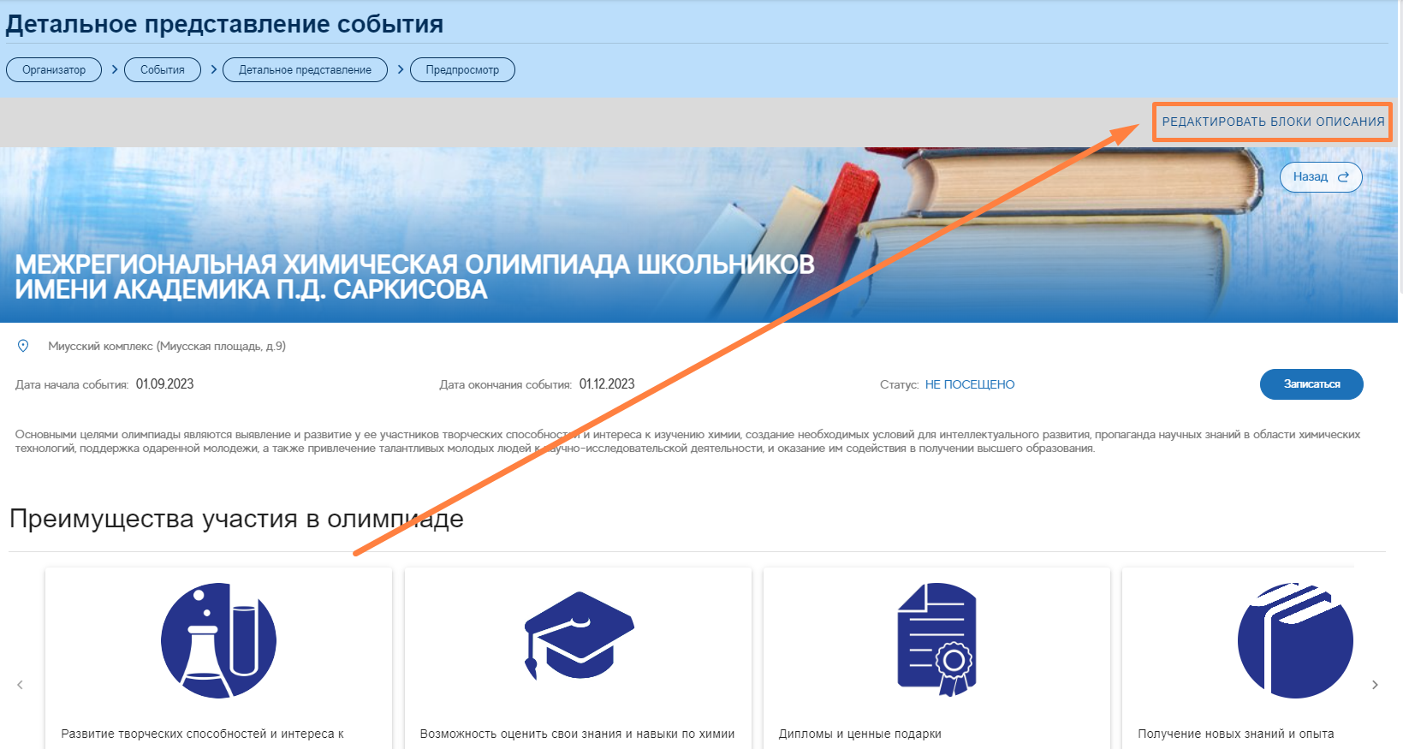Open Редактировать блоки описания
This screenshot has width=1403, height=749.
click(x=1272, y=122)
